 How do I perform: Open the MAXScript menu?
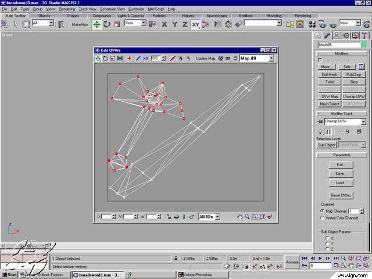pyautogui.click(x=156, y=9)
